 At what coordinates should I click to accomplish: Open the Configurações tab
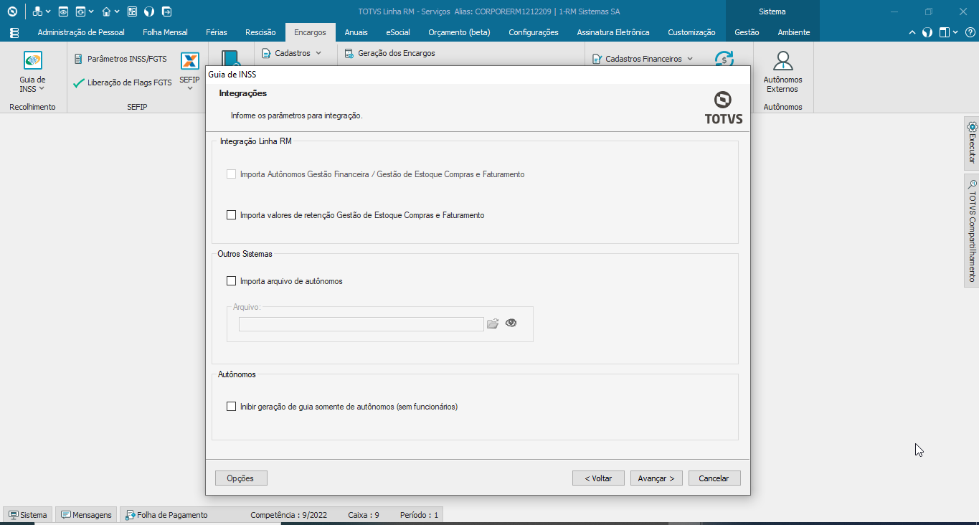coord(534,32)
